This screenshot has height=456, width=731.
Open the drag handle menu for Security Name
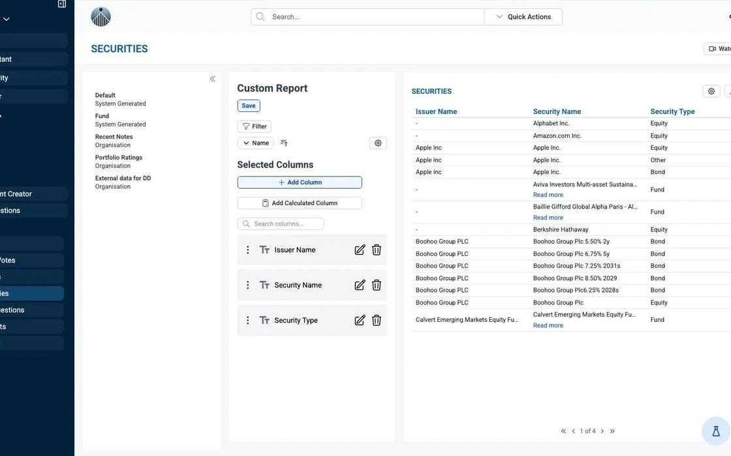[x=247, y=285]
